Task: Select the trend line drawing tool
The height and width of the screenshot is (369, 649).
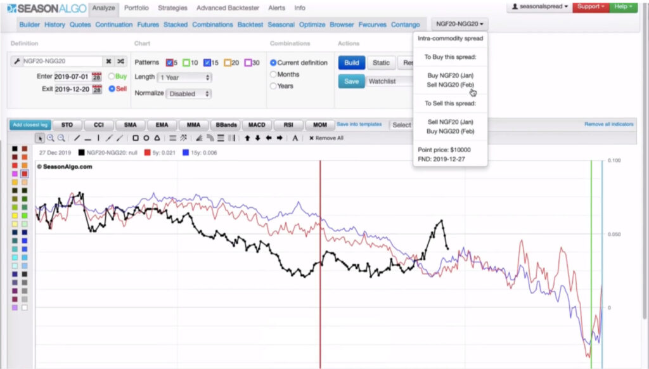Action: 77,137
